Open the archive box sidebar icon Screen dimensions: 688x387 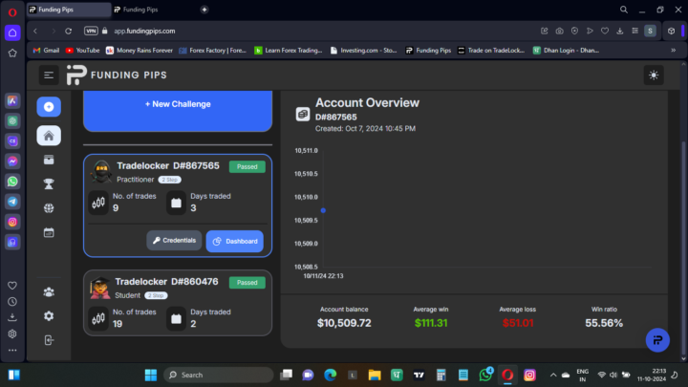tap(49, 160)
